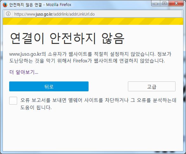The width and height of the screenshot is (186, 154).
Task: Go back with the blue 뒤로 button
Action: coord(49,87)
